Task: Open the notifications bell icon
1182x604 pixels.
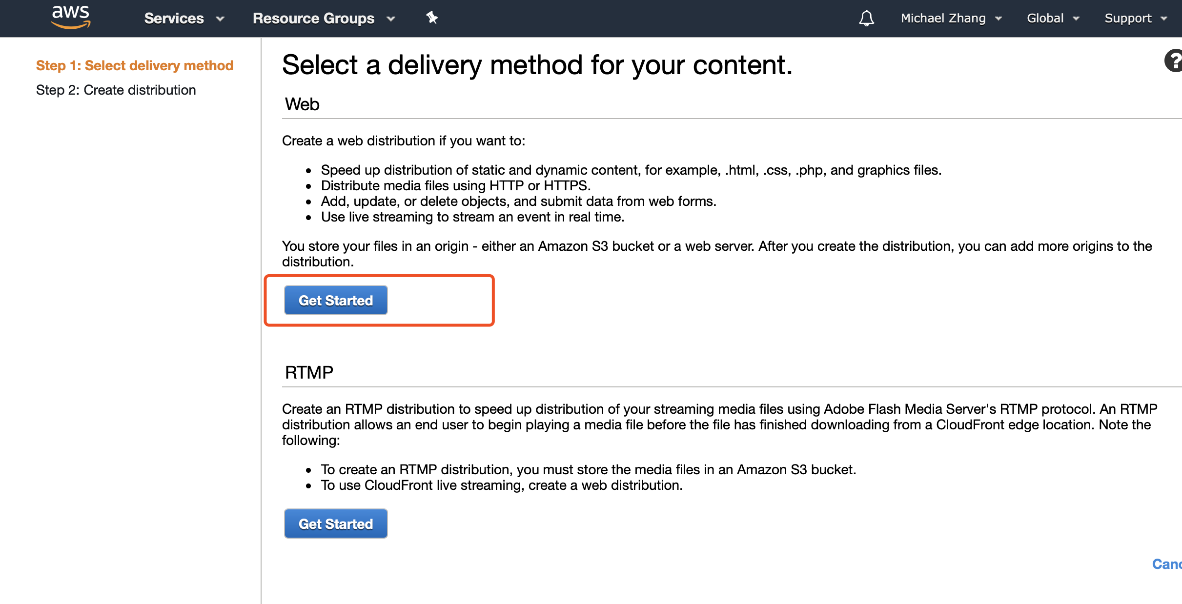Action: [x=866, y=18]
